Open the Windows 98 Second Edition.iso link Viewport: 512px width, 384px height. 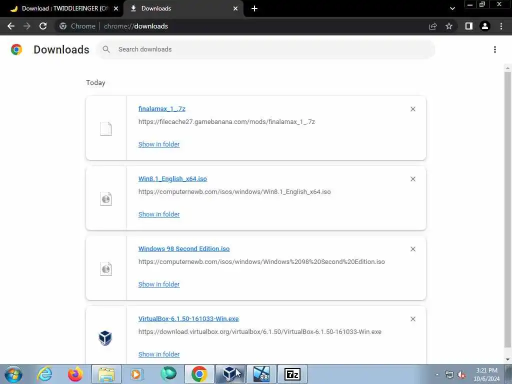184,248
